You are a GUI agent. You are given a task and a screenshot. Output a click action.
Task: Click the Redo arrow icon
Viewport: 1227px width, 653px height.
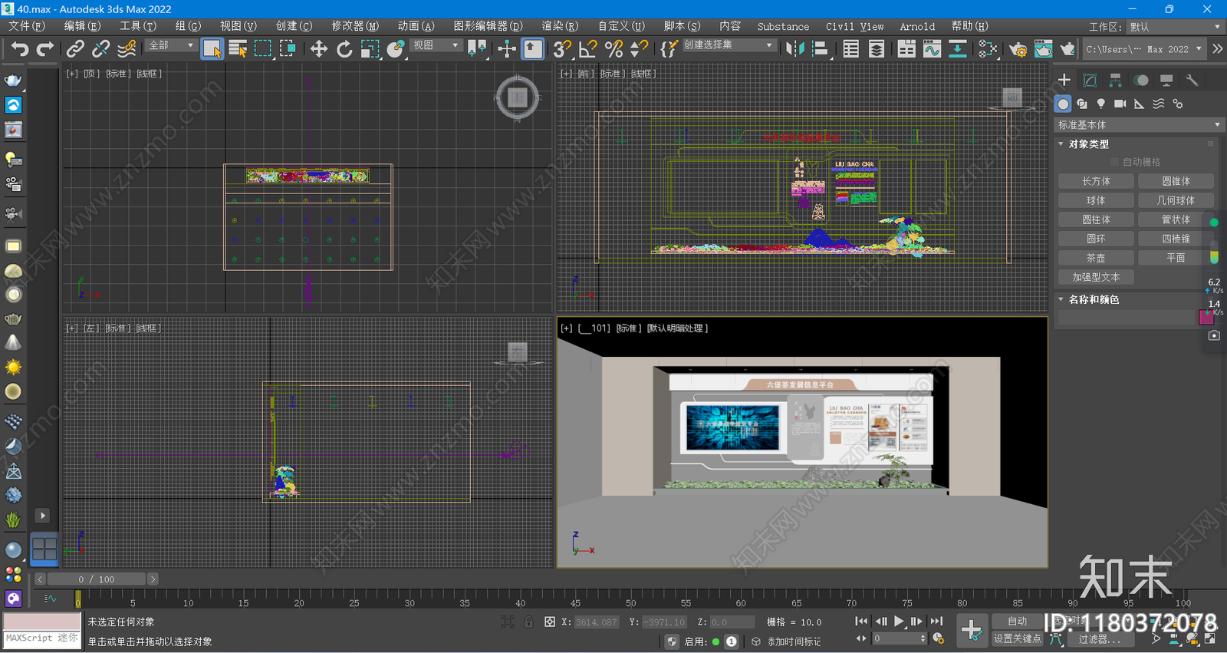pyautogui.click(x=45, y=49)
